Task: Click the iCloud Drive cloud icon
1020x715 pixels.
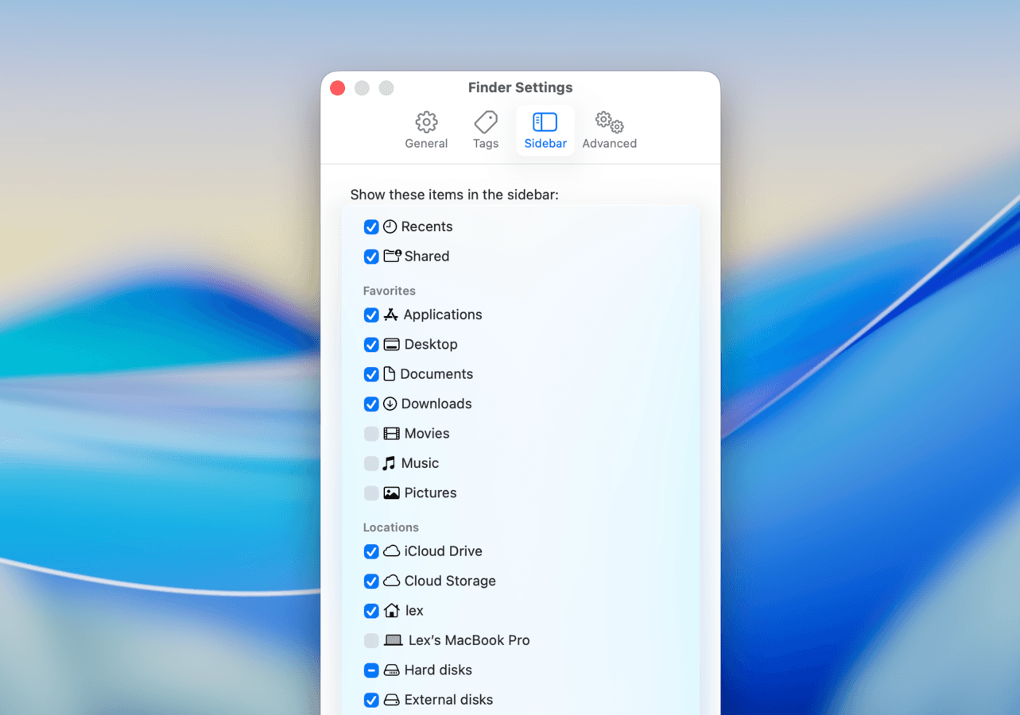Action: [x=390, y=551]
